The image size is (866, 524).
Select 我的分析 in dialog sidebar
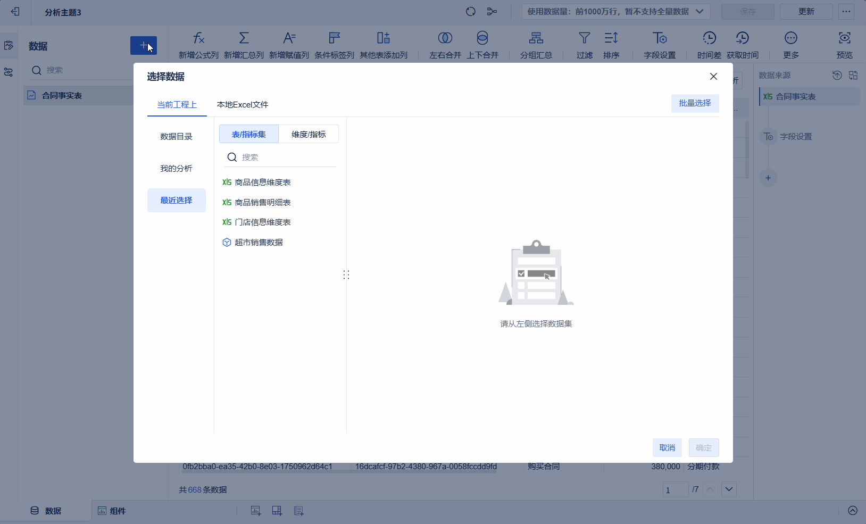click(177, 169)
